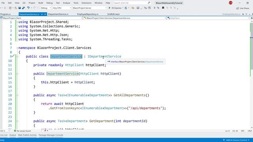Open the Test menu
Viewport: 253px width, 142px height.
pyautogui.click(x=58, y=3)
